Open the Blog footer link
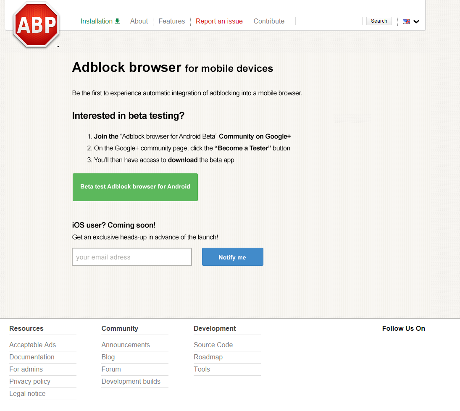This screenshot has width=460, height=411. click(x=108, y=357)
